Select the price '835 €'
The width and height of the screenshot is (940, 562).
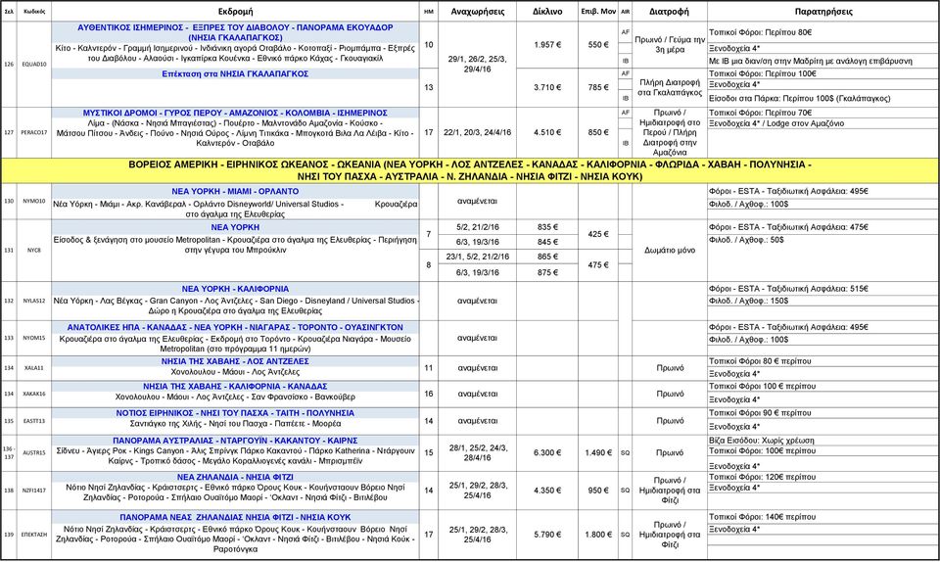(547, 227)
